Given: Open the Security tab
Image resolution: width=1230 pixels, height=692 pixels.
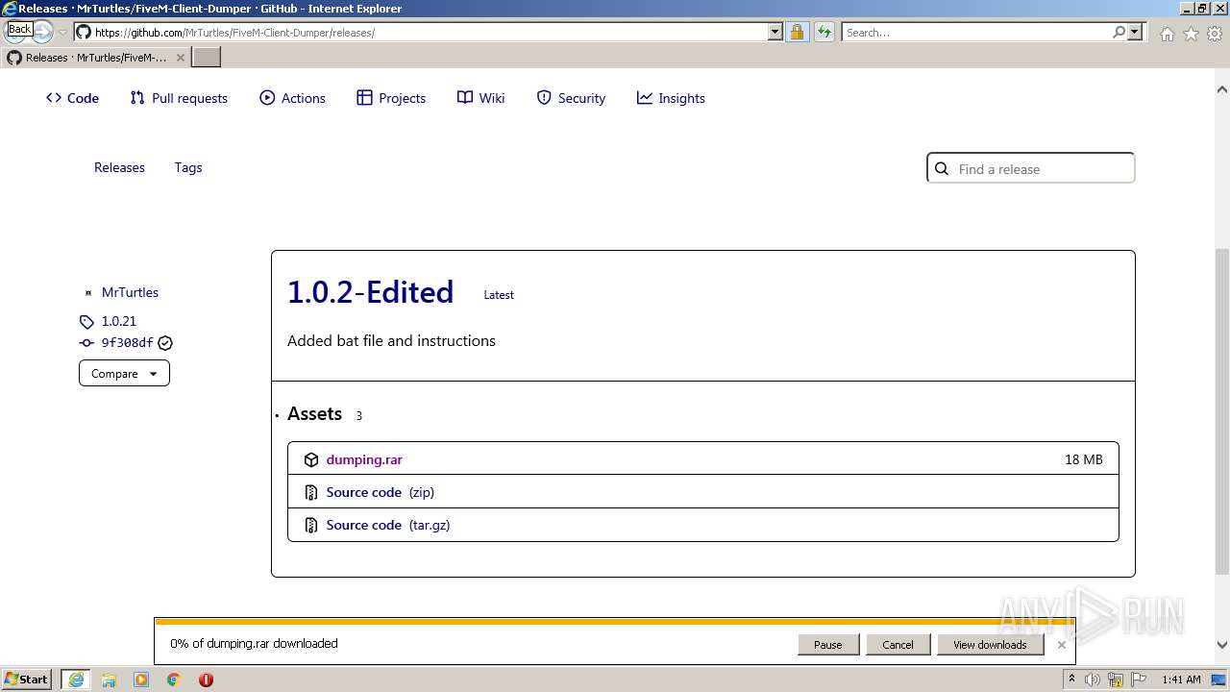Looking at the screenshot, I should click(571, 98).
